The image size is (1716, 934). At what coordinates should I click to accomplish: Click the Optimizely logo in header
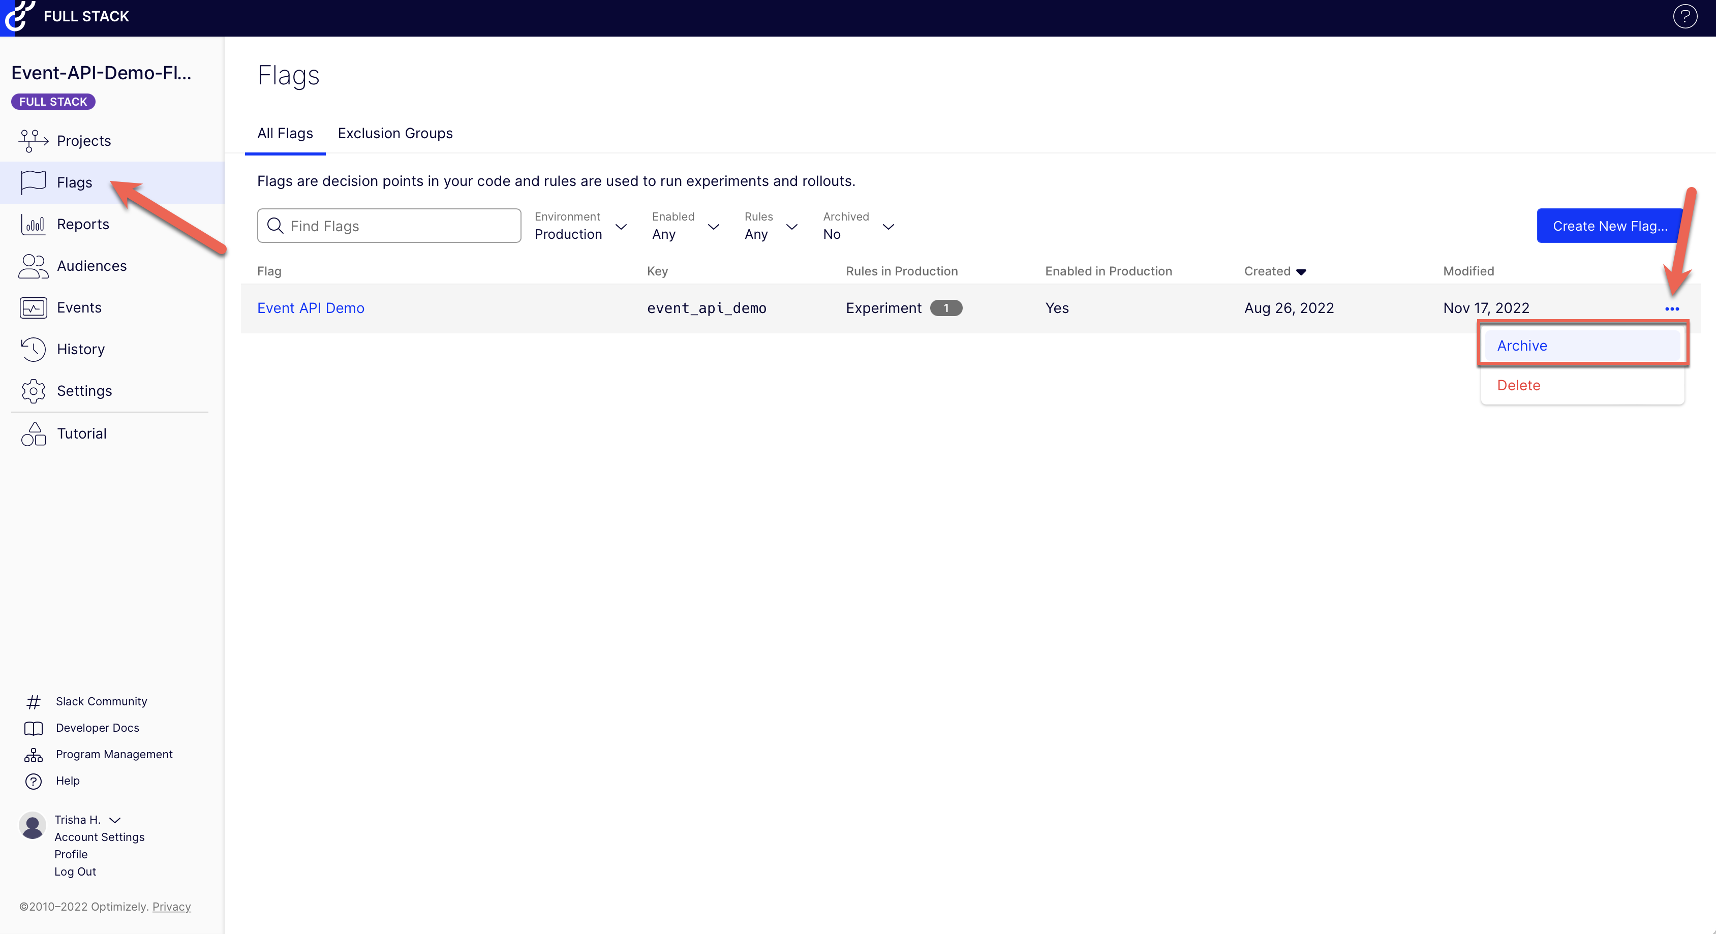coord(19,16)
